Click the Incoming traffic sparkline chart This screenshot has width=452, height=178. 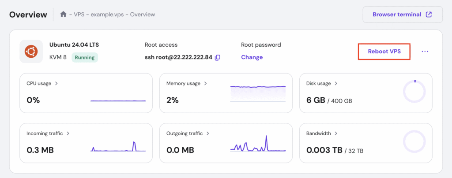pyautogui.click(x=118, y=146)
